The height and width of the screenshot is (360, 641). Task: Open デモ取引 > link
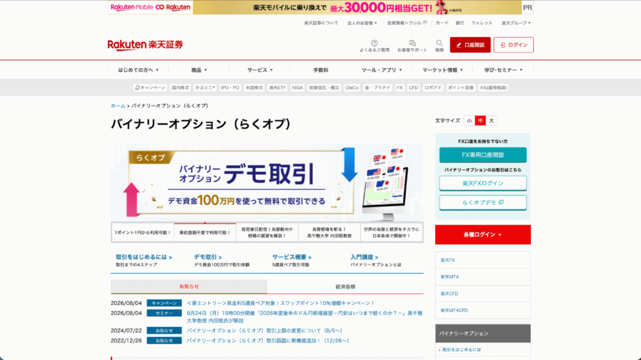[x=208, y=257]
